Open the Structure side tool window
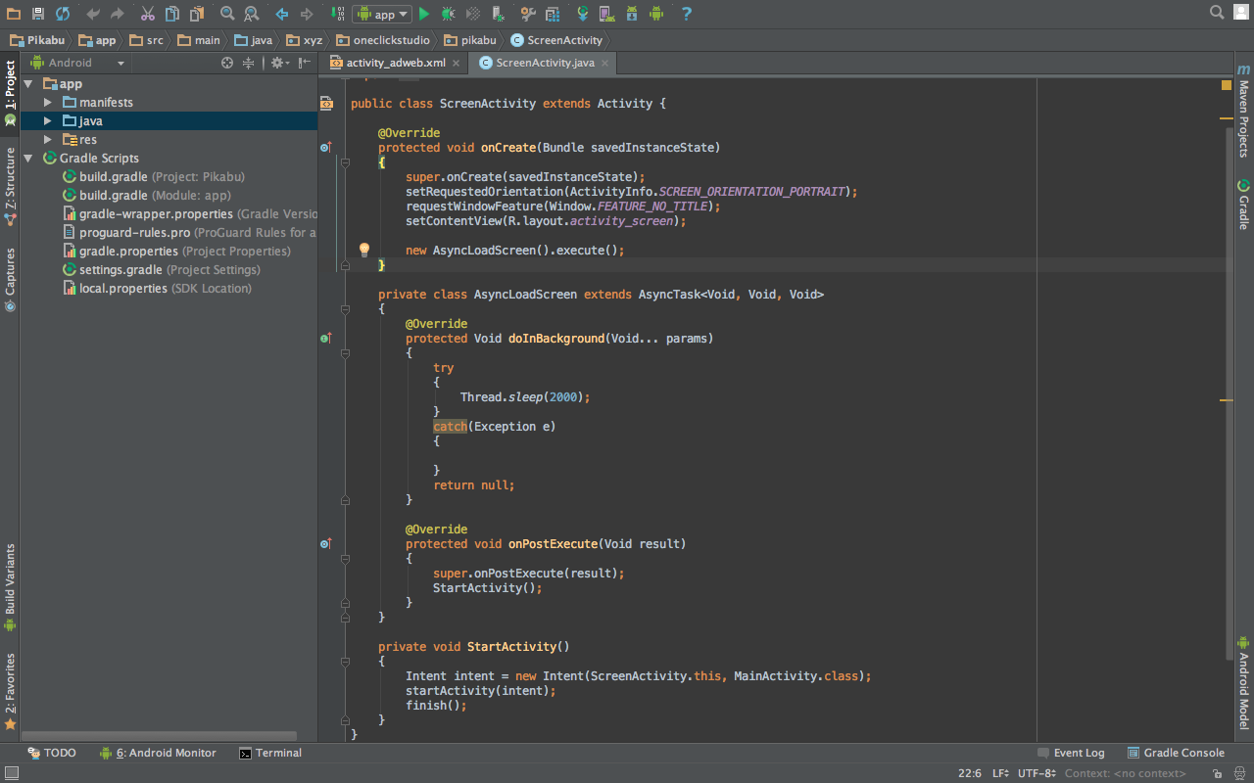Image resolution: width=1254 pixels, height=783 pixels. coord(10,185)
